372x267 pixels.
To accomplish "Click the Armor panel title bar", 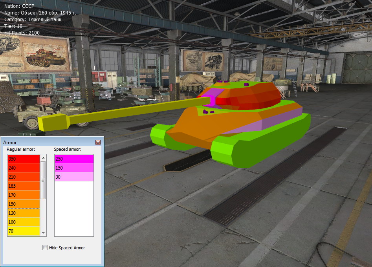I will pyautogui.click(x=47, y=143).
